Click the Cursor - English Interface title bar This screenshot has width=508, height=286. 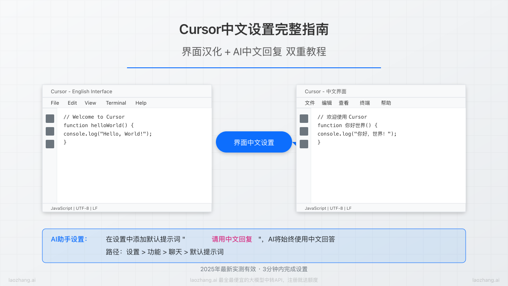point(127,91)
